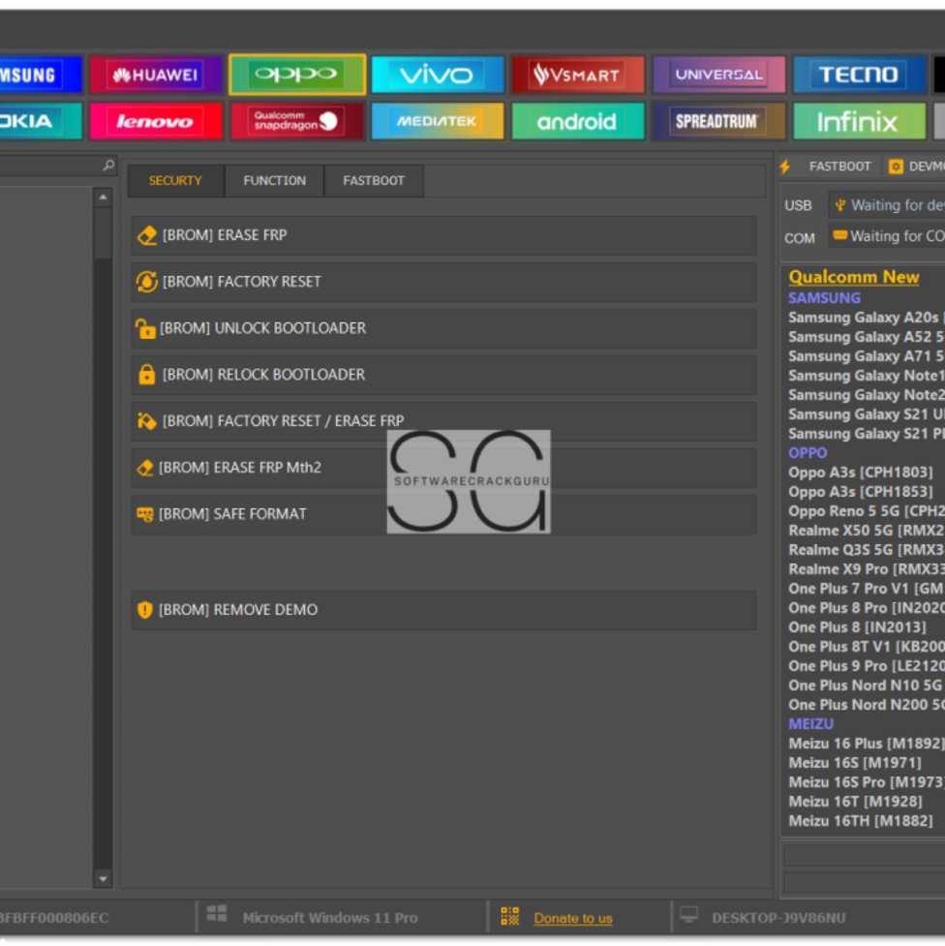
Task: Select Meizu 16 Plus [M1892] entry
Action: click(x=867, y=744)
